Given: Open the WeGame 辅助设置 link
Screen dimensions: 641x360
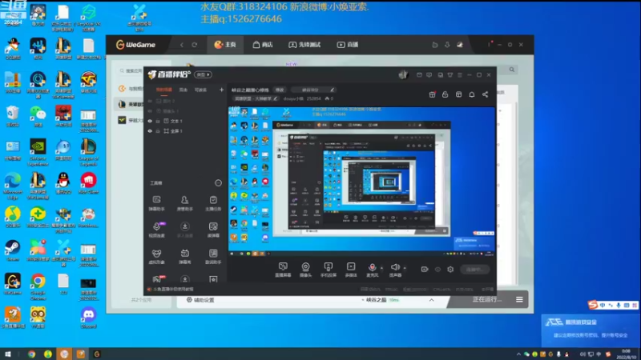Looking at the screenshot, I should pyautogui.click(x=200, y=300).
